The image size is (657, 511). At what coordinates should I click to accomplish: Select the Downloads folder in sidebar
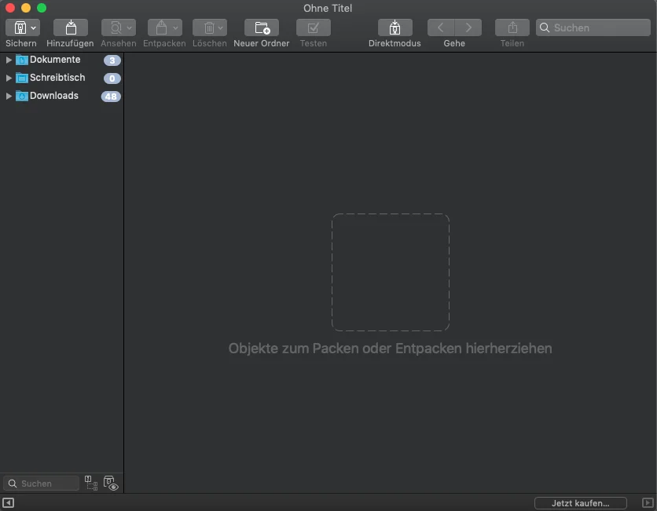(x=53, y=96)
